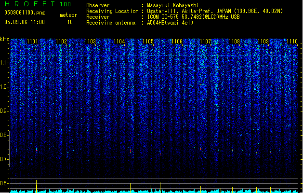Click the tallest yellow intensity spike near 1101

(x=36, y=186)
